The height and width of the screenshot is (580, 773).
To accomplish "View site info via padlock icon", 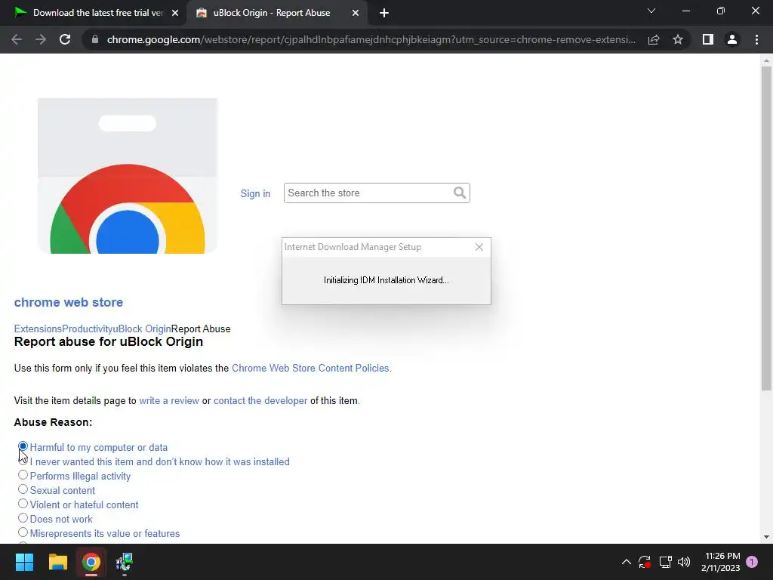I will pyautogui.click(x=95, y=39).
